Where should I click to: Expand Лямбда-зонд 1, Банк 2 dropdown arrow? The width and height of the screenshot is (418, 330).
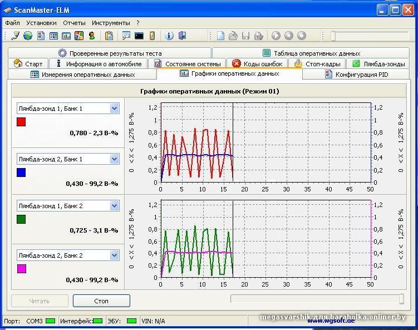point(114,206)
